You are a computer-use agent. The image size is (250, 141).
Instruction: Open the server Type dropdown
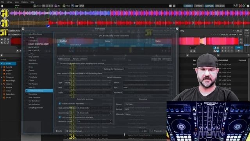pyautogui.click(x=87, y=83)
